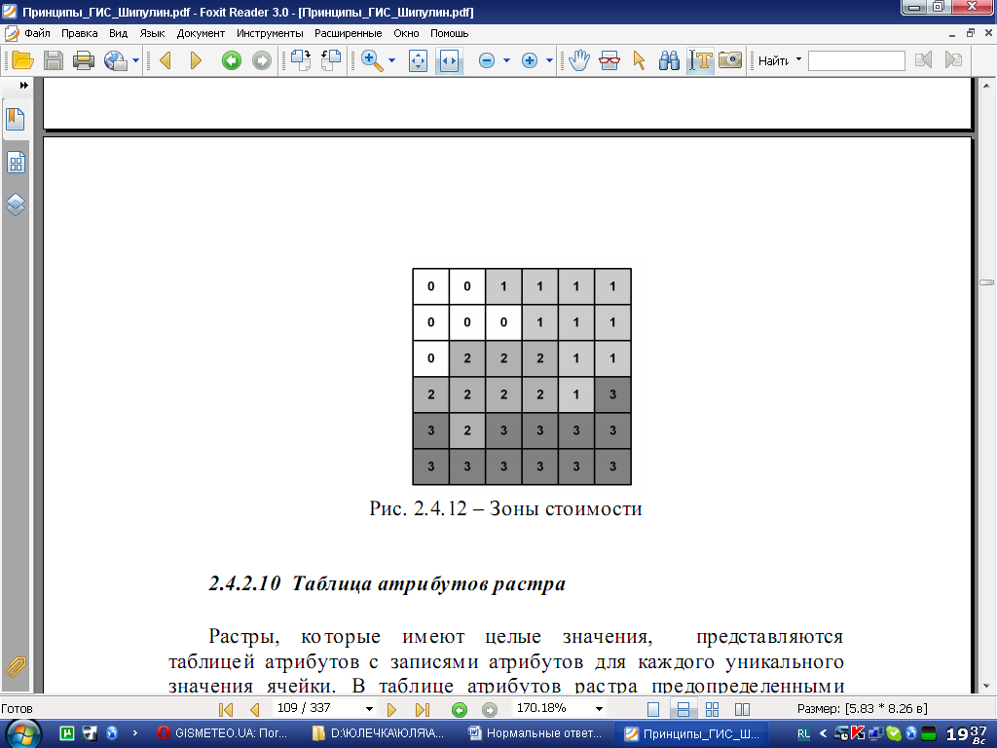Click the zoom in plus button
The image size is (997, 748).
(x=529, y=60)
